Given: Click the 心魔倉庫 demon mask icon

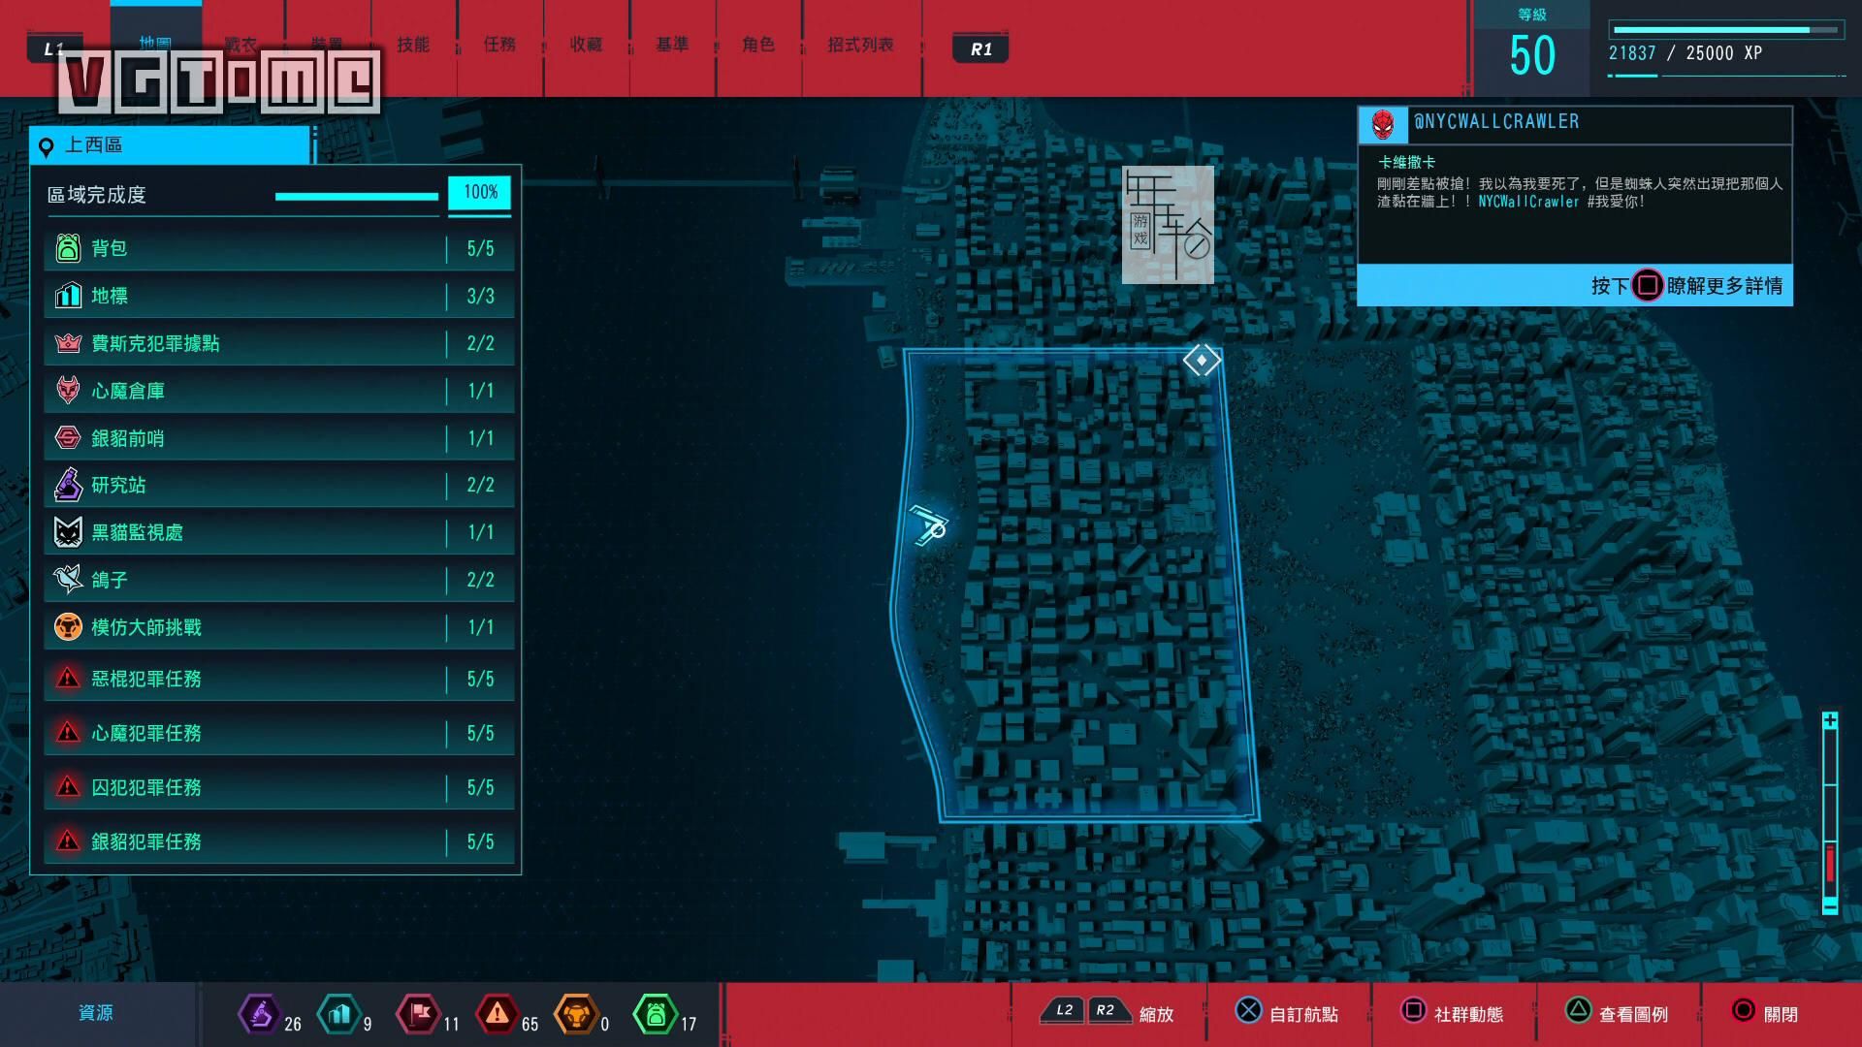Looking at the screenshot, I should click(x=68, y=391).
